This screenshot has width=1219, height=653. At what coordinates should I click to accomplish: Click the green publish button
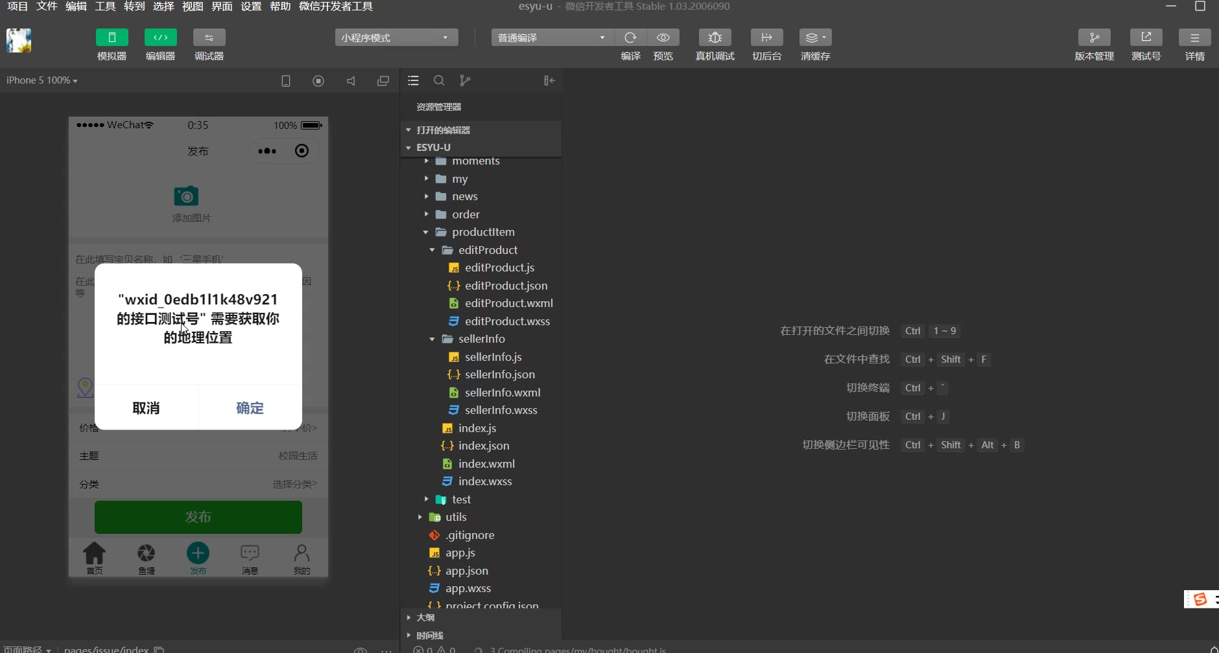coord(198,517)
